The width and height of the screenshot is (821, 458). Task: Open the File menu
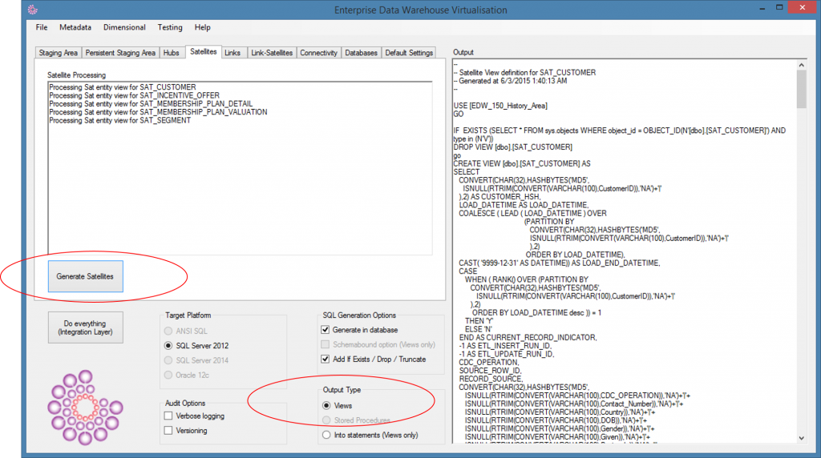coord(42,27)
